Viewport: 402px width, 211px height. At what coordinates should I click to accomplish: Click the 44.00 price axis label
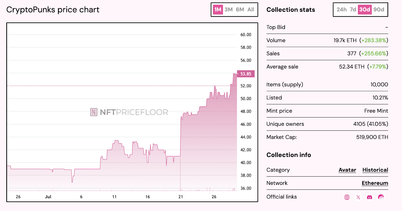(246, 137)
